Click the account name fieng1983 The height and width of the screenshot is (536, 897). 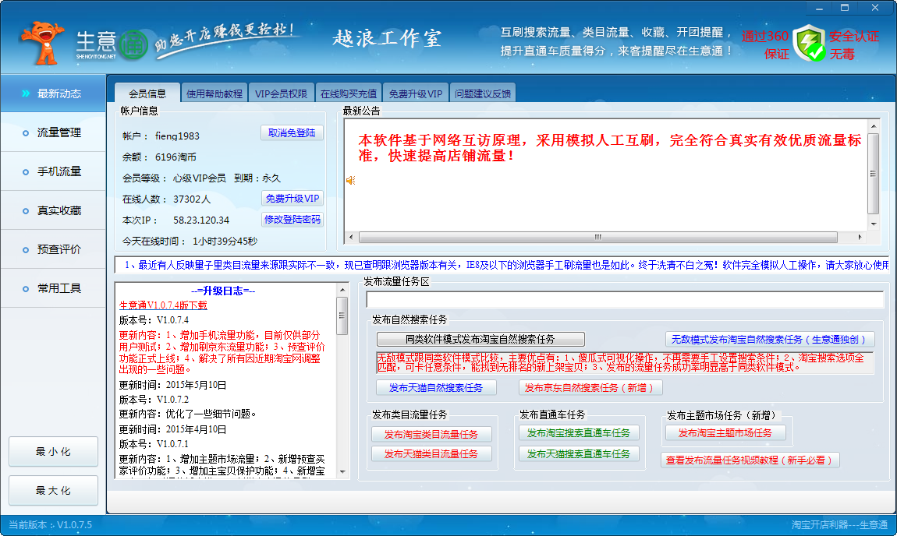pos(177,136)
